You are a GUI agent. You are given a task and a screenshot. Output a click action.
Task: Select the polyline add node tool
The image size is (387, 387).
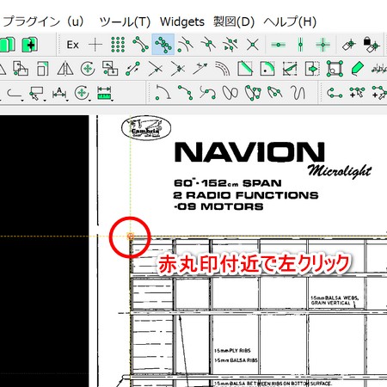coord(357,93)
